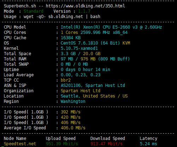Click the wget usage command text
This screenshot has width=177, height=147.
tap(62, 17)
